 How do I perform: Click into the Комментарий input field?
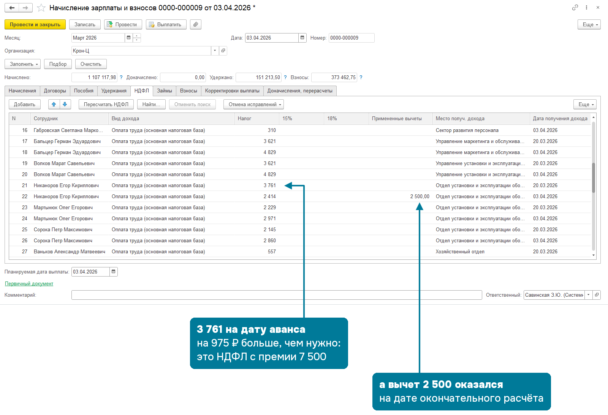(277, 295)
